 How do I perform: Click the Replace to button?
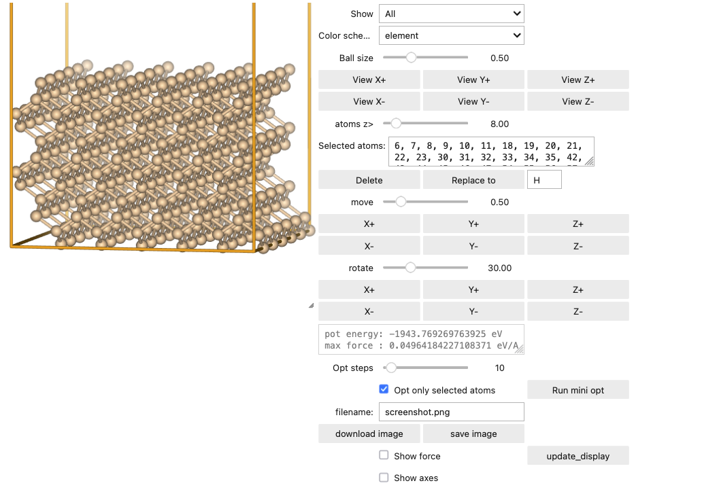click(x=473, y=180)
